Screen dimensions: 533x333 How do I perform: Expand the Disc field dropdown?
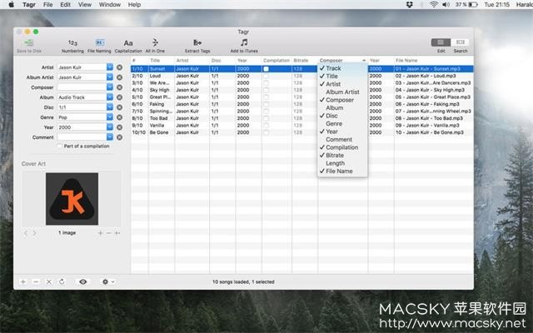(110, 107)
